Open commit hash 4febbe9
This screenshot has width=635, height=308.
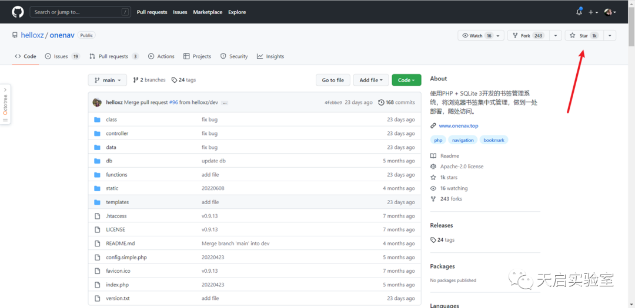[333, 102]
